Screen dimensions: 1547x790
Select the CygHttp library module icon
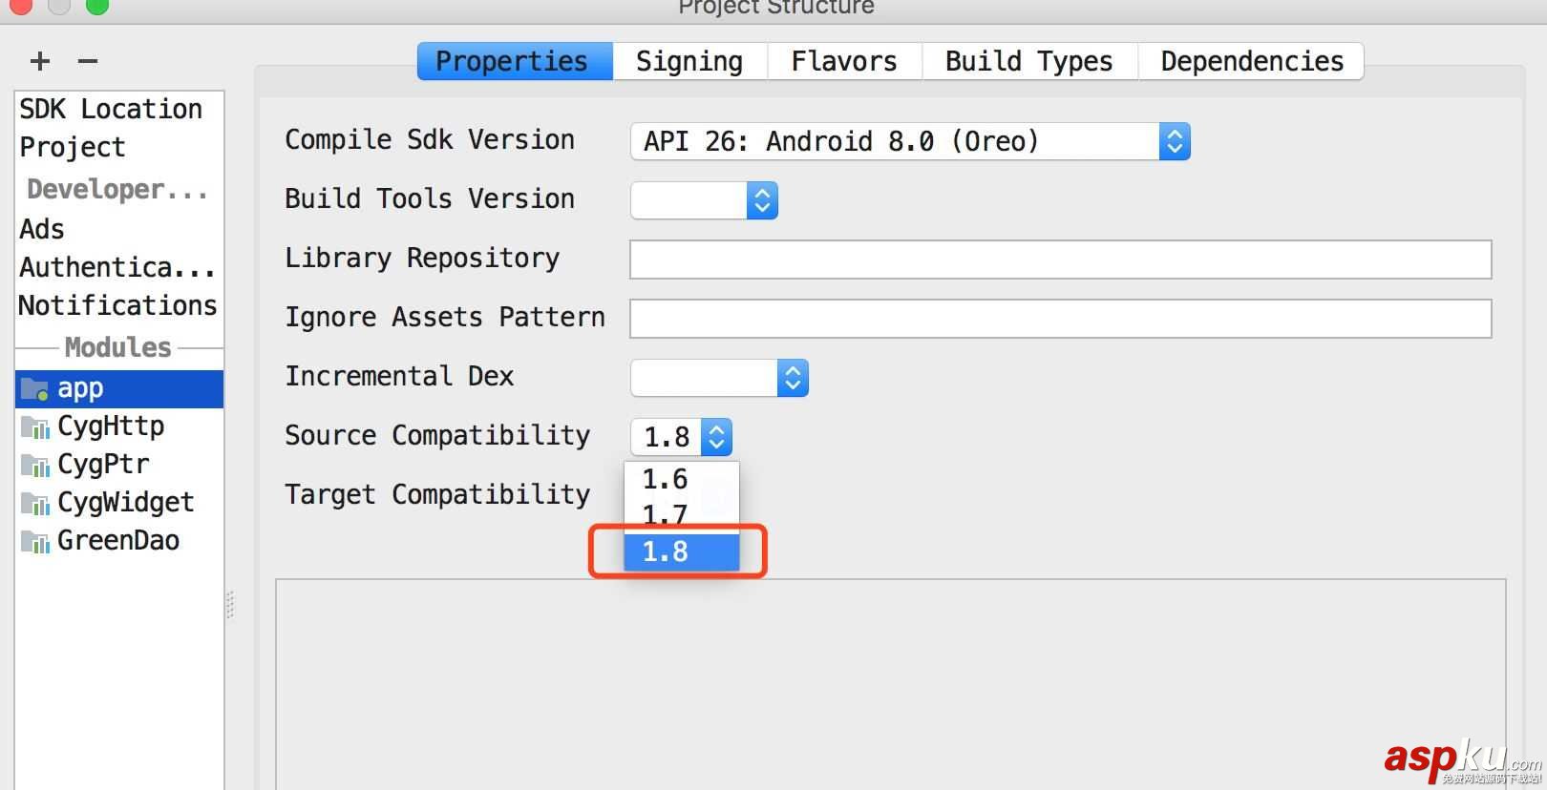[34, 426]
